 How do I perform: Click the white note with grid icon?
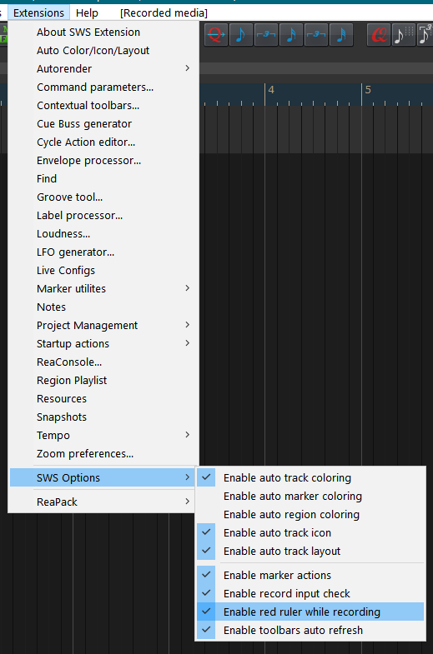[x=403, y=35]
